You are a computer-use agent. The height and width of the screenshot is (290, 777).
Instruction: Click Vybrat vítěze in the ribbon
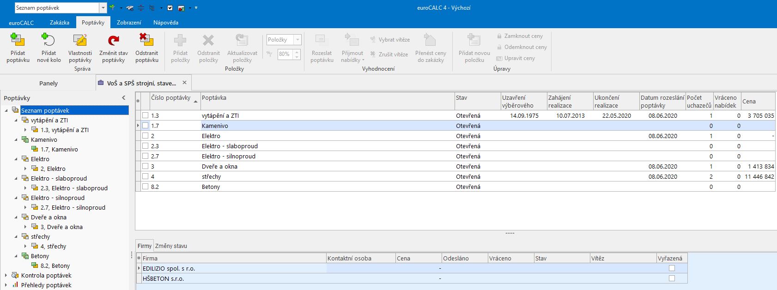(x=389, y=40)
